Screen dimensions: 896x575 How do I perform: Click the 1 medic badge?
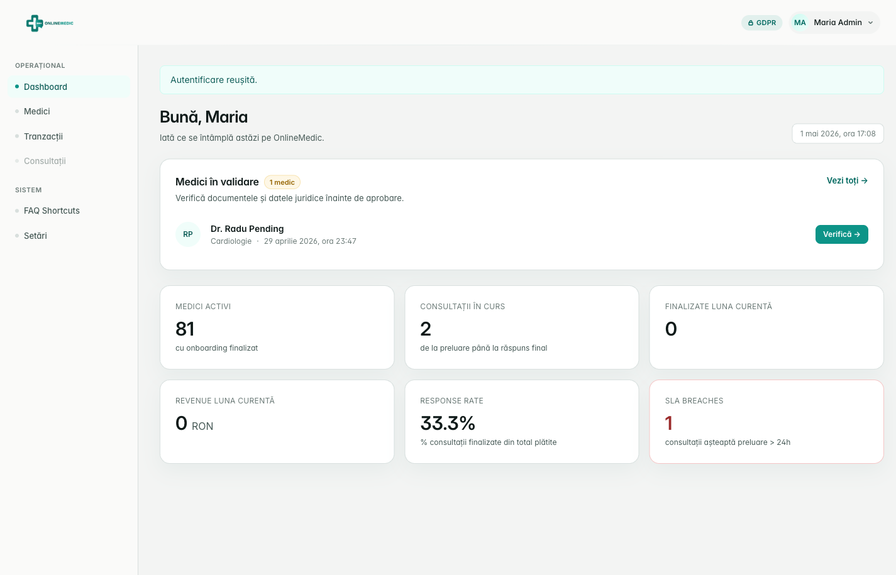(282, 182)
